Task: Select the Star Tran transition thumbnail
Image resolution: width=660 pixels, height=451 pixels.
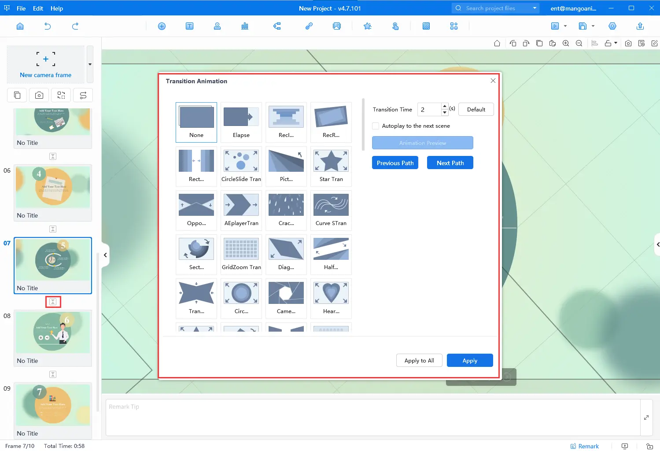Action: pyautogui.click(x=331, y=165)
